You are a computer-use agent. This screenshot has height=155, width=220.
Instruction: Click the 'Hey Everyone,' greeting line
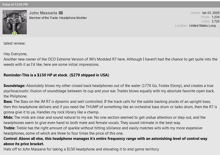[15, 54]
